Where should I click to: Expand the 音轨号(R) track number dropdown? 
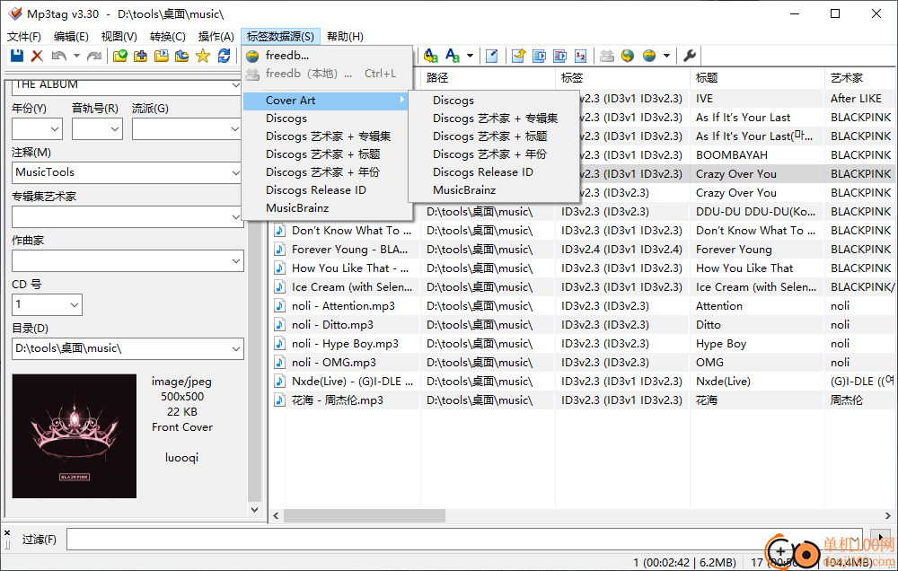[x=115, y=129]
